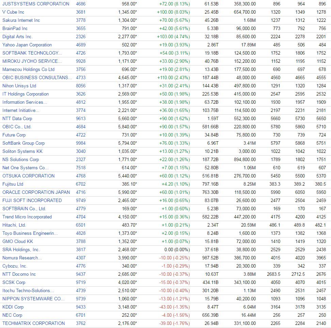
Task: Select the market cap 10.63T
Action: pyautogui.click(x=212, y=274)
